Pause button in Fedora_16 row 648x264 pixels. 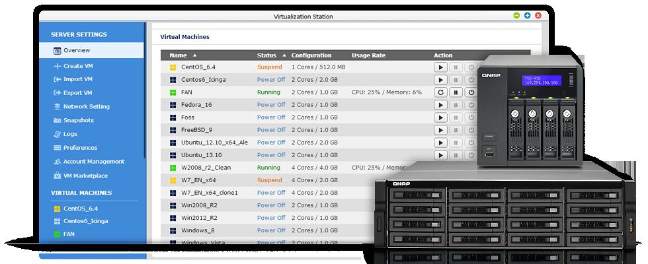click(456, 105)
